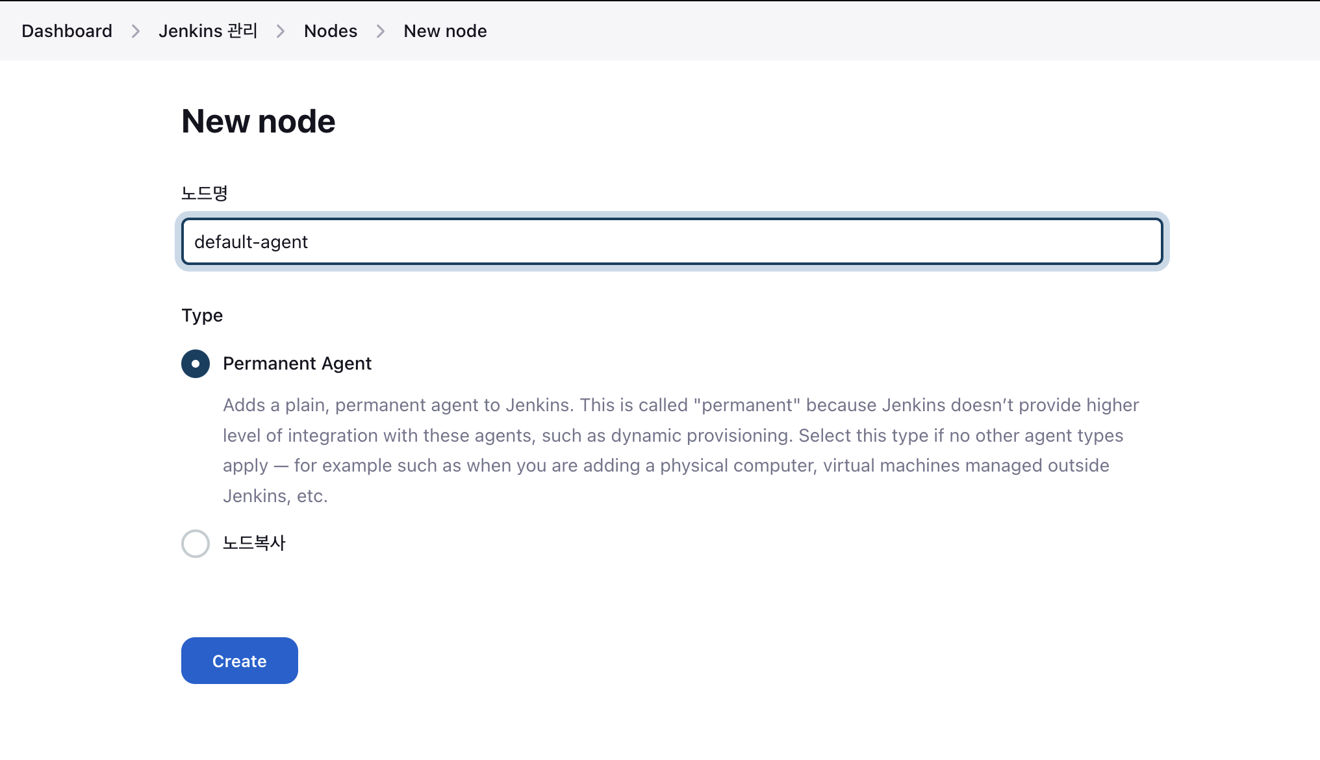Click the New node breadcrumb item
1320x760 pixels.
[x=445, y=31]
